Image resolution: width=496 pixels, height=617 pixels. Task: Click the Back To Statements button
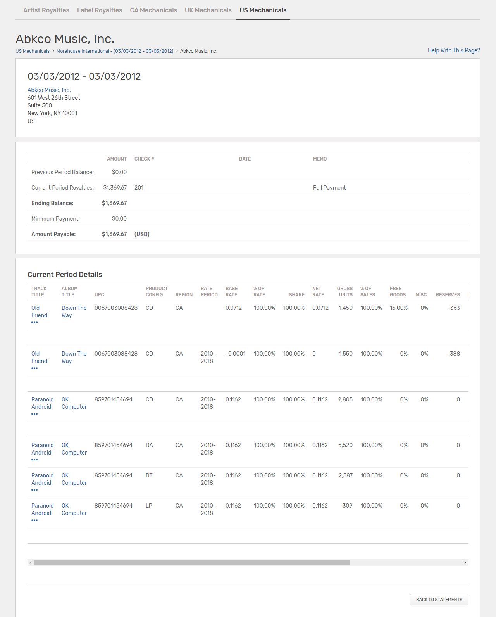click(x=439, y=600)
